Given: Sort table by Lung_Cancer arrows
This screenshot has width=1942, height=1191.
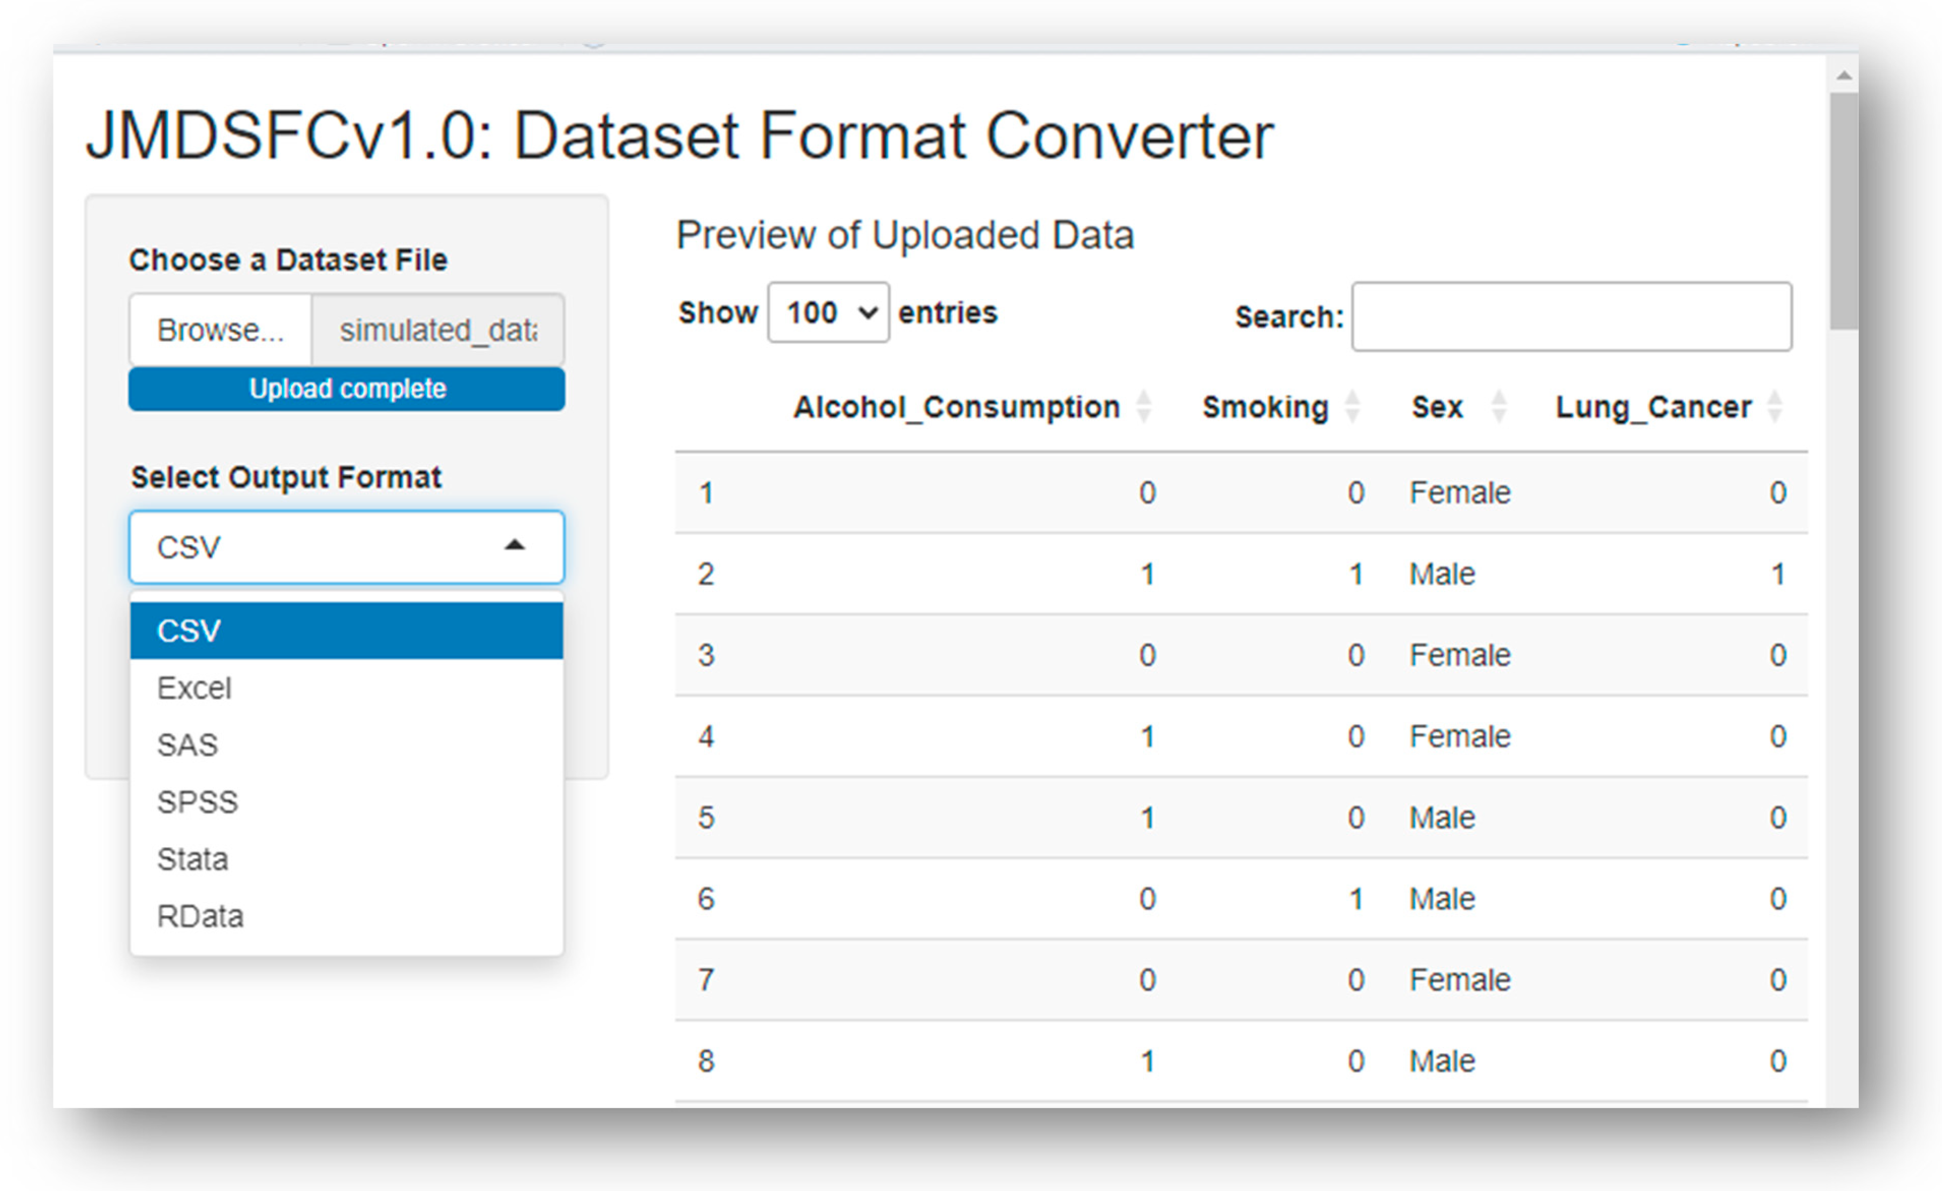Looking at the screenshot, I should tap(1775, 407).
